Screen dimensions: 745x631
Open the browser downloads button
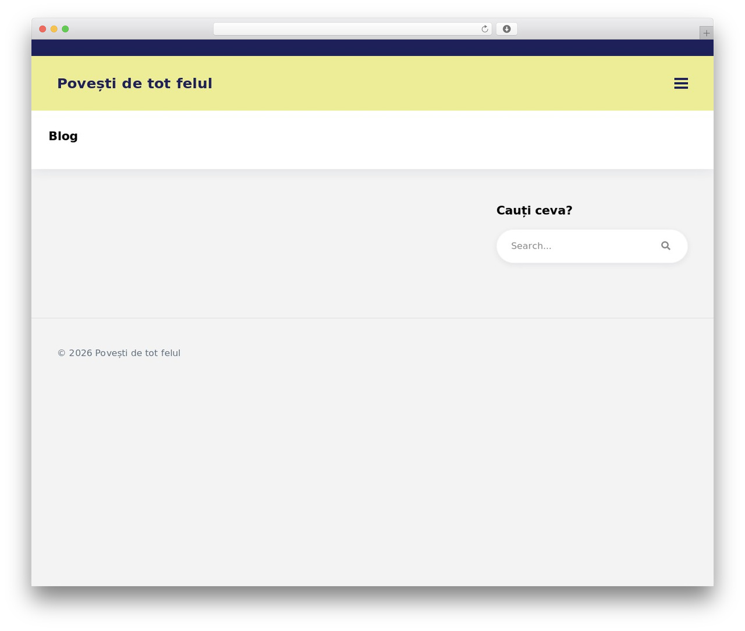(x=506, y=29)
